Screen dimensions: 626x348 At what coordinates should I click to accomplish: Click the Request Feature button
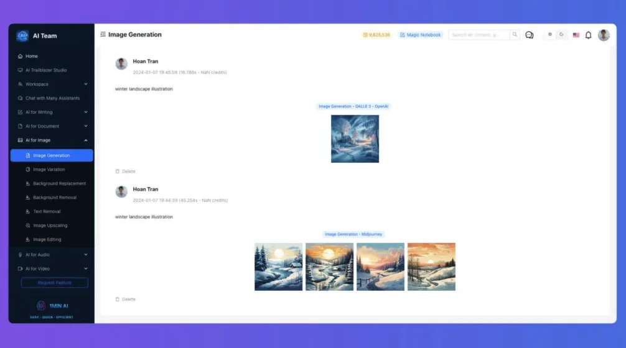[x=54, y=283]
